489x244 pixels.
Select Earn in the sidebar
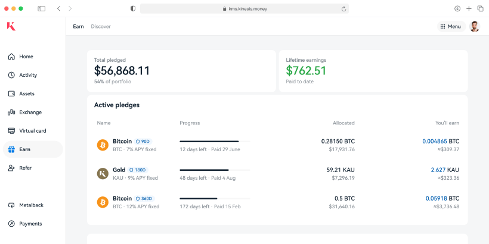pyautogui.click(x=33, y=149)
